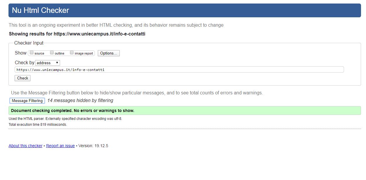Click the 'Document checking completed' success message
The height and width of the screenshot is (180, 366).
coord(185,111)
